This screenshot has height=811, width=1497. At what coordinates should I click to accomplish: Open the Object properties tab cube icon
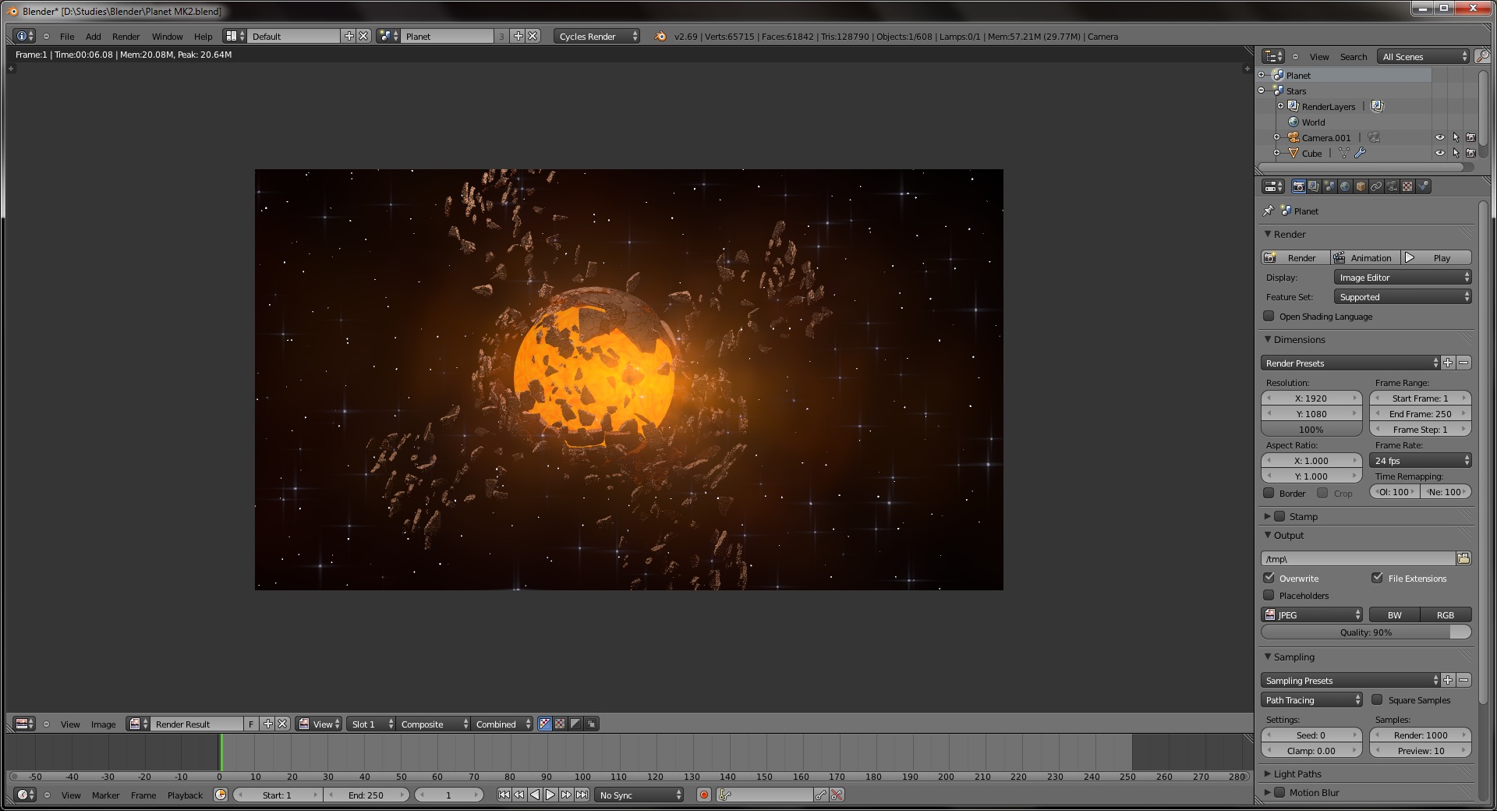pyautogui.click(x=1361, y=186)
